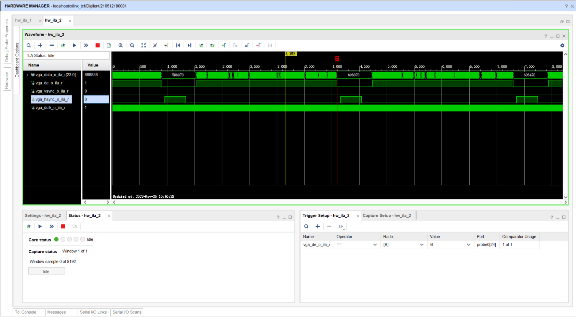576x317 pixels.
Task: Run trigger immediate on the waveform toolbar
Action: tap(86, 45)
